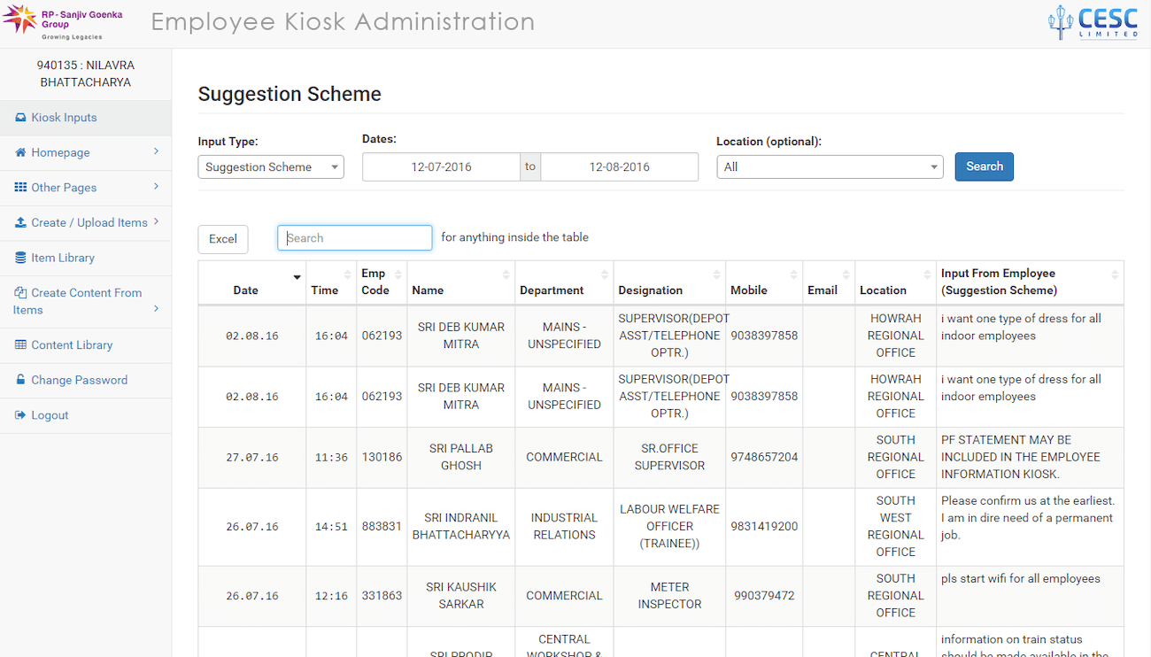Screen dimensions: 1151x657
Task: Click the Change Password lock icon
Action: (21, 380)
